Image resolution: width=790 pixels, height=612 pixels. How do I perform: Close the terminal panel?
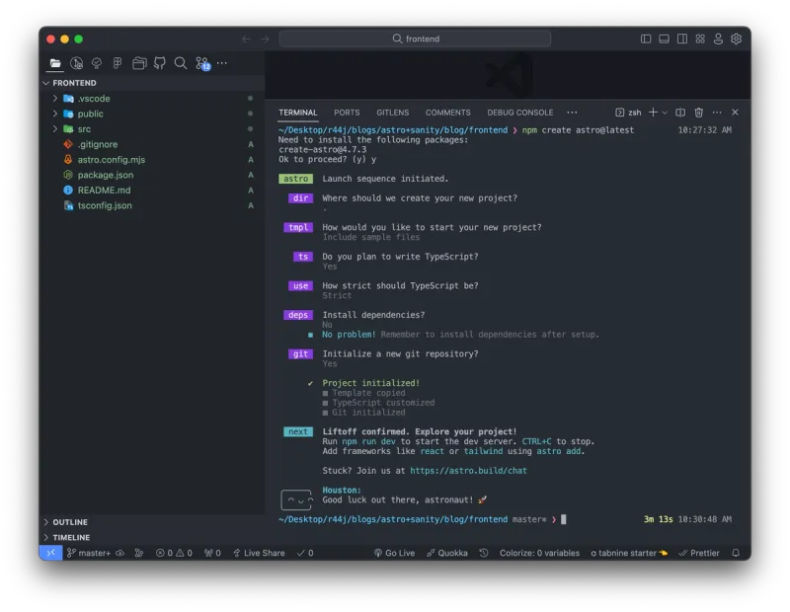tap(735, 113)
